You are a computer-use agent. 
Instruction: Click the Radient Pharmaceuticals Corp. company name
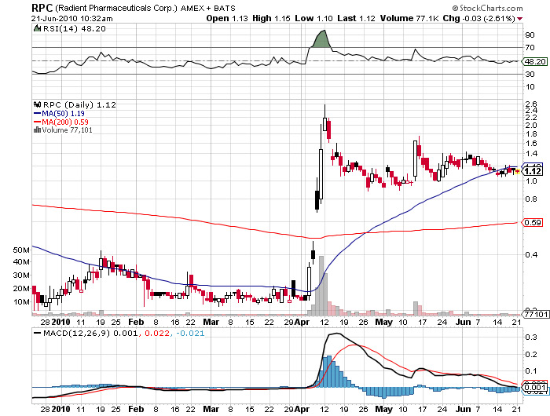116,8
